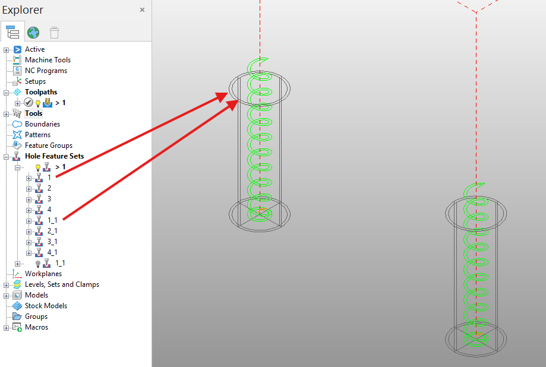Click the Hole Feature Sets icon

[18, 156]
